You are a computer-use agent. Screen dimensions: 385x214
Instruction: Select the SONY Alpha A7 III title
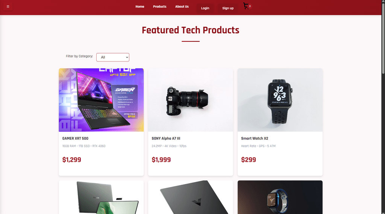166,138
